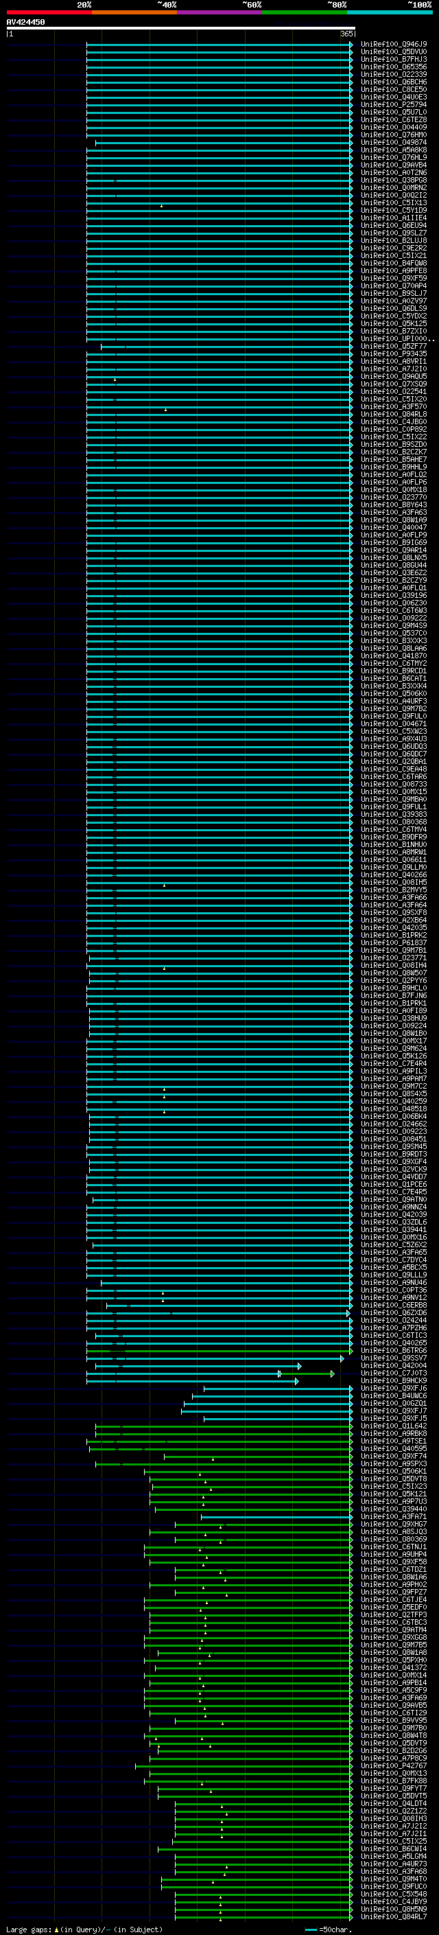This screenshot has height=1935, width=439.
Task: Click the red 20% identity color bar
Action: coord(49,12)
